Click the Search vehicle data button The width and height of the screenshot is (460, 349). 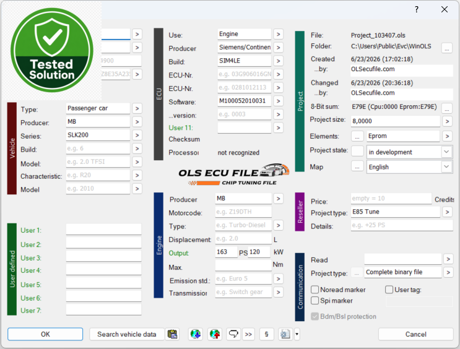coord(127,334)
